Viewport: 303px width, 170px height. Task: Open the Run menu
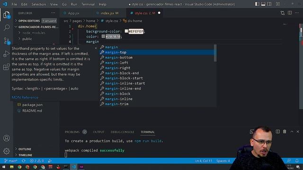[x=74, y=4]
